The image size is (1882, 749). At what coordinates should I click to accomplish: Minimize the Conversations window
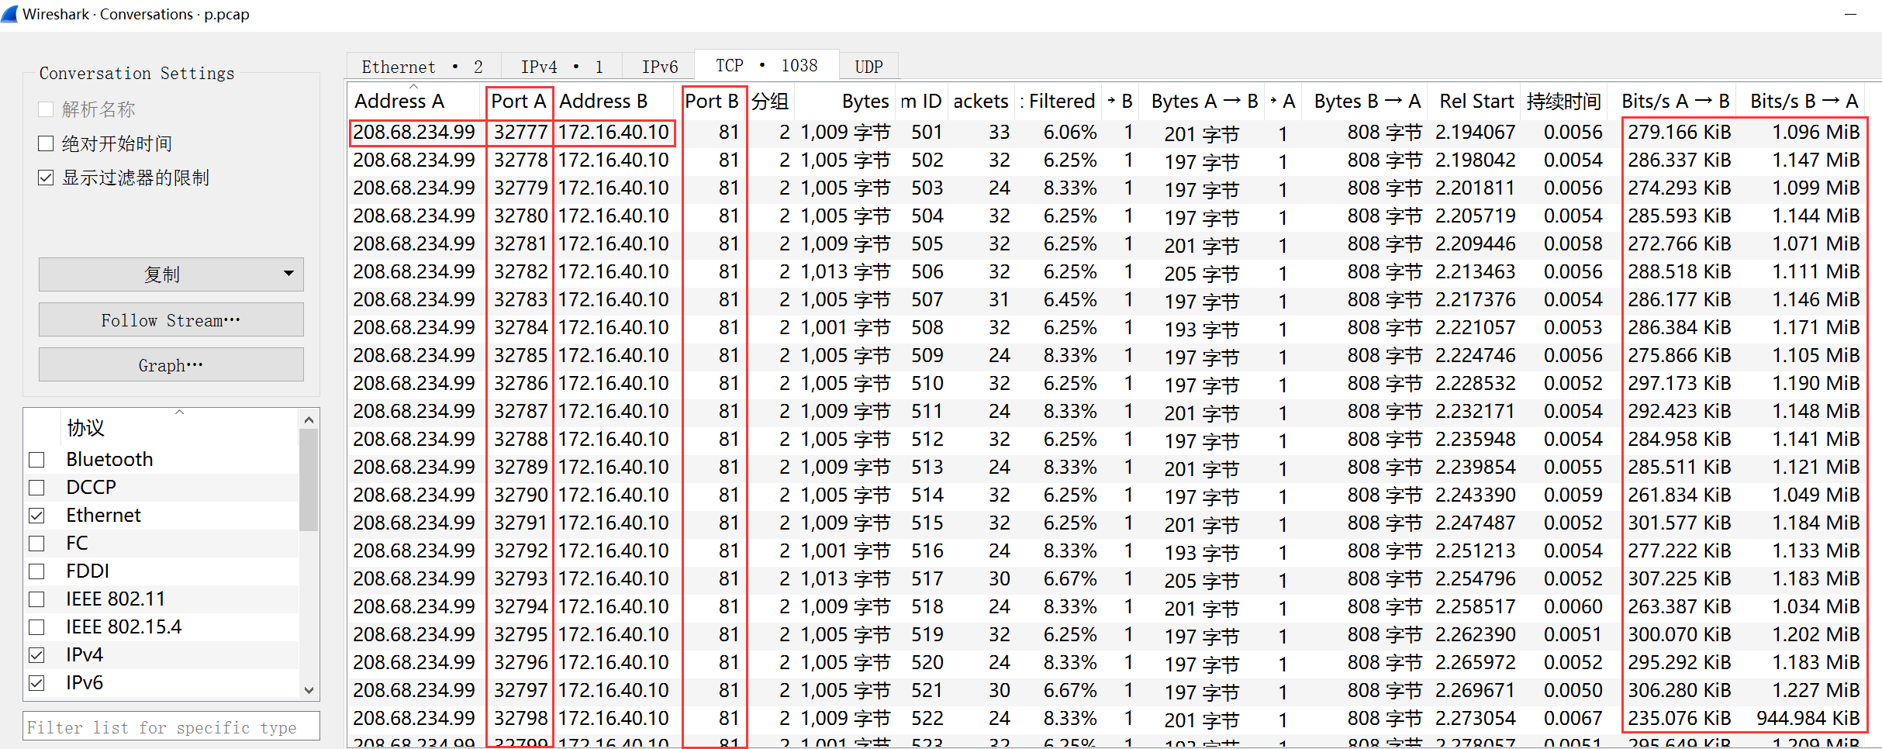1850,15
